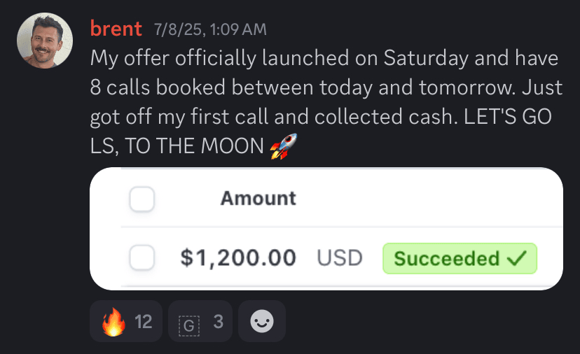This screenshot has width=580, height=354.
Task: Open the brent username profile link
Action: (x=116, y=29)
